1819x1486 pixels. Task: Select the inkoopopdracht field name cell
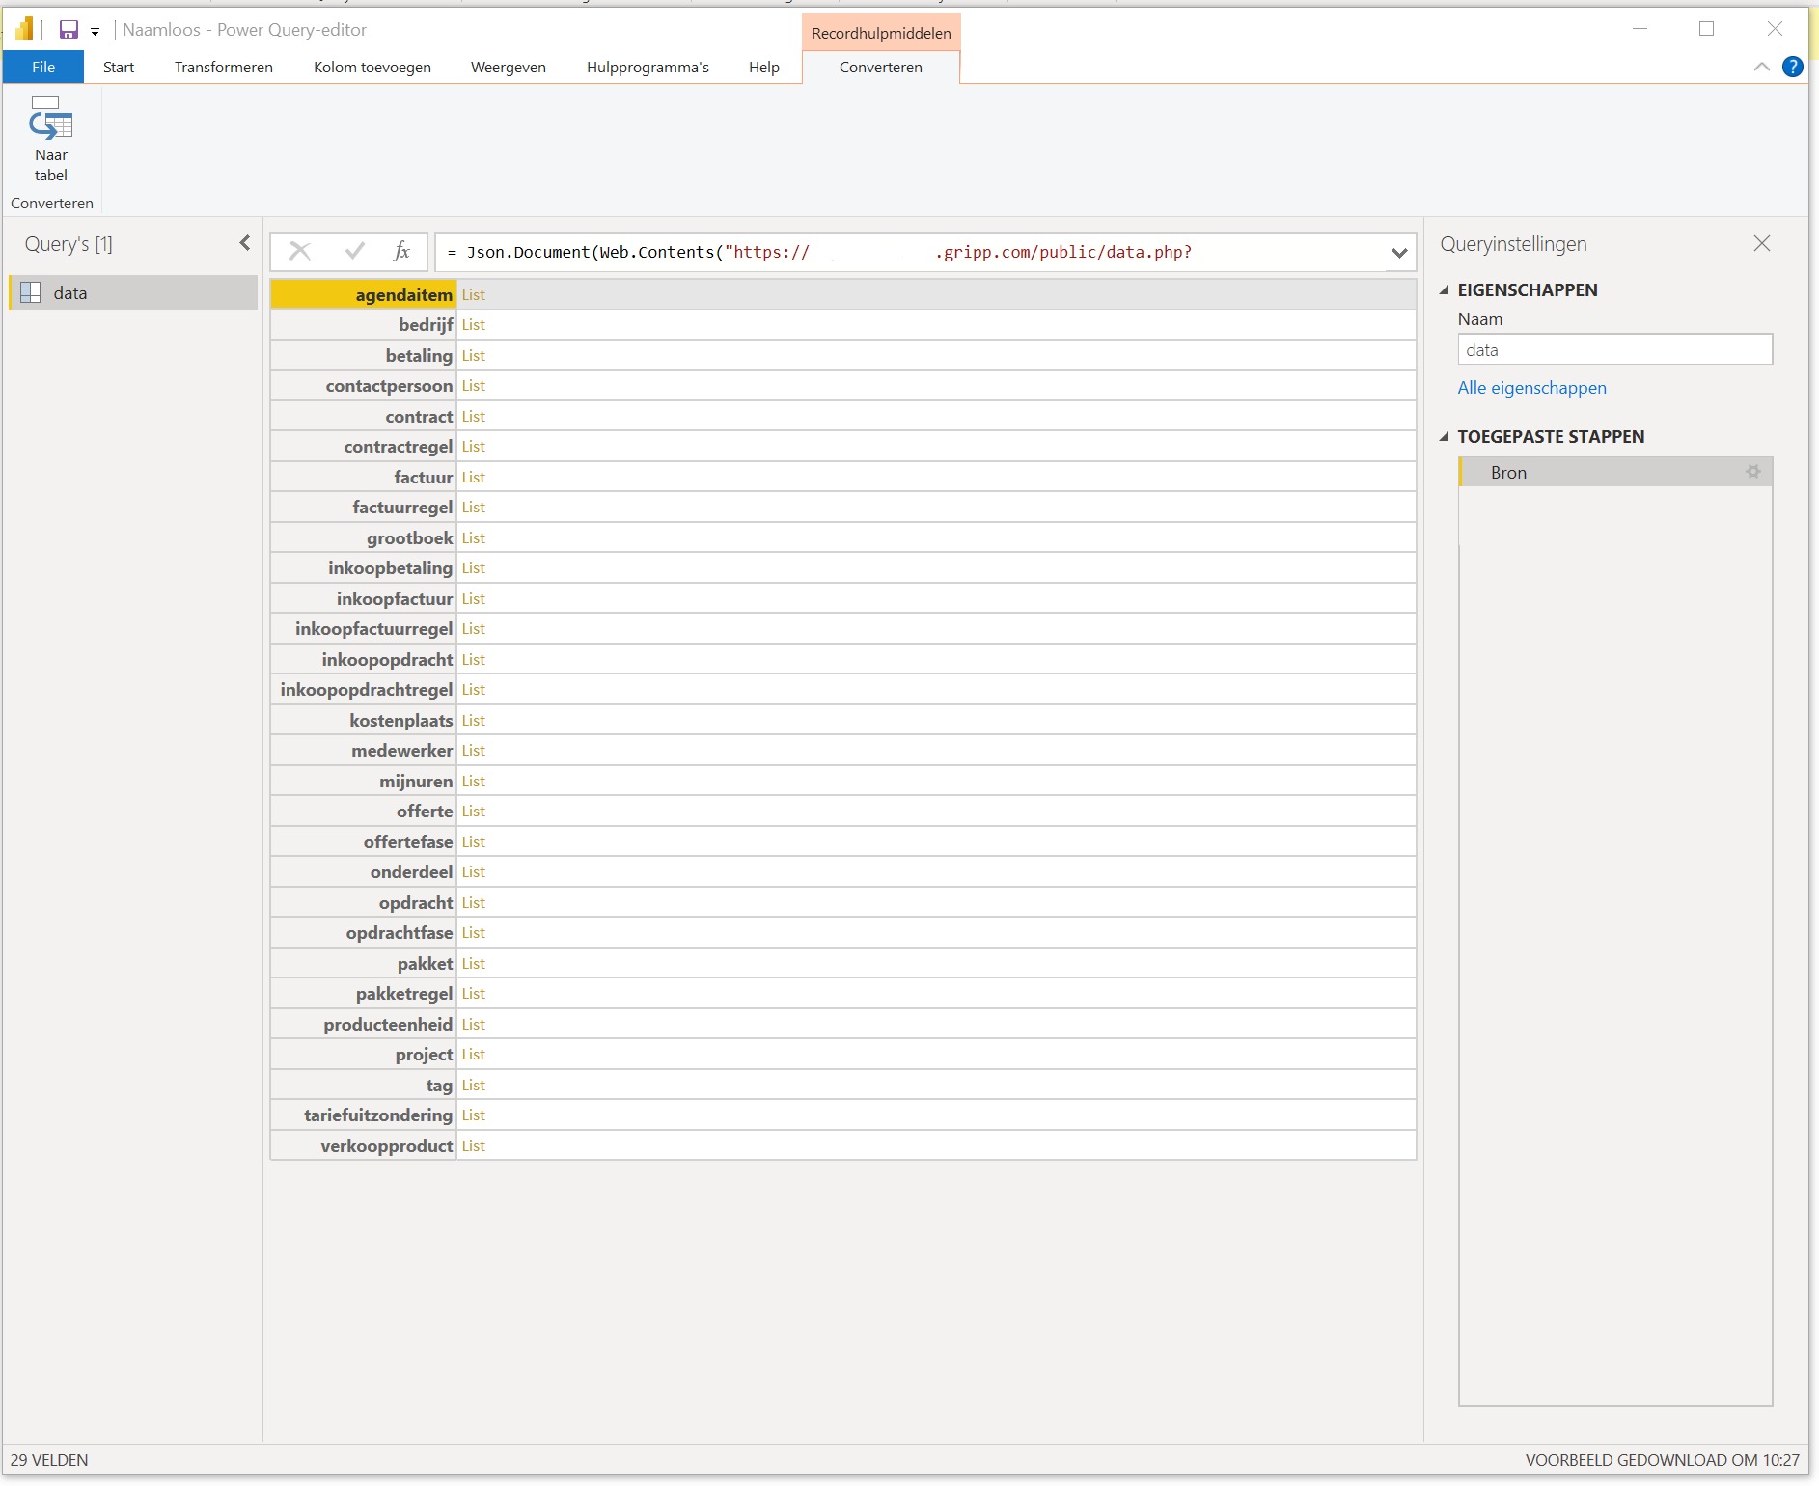click(x=363, y=659)
